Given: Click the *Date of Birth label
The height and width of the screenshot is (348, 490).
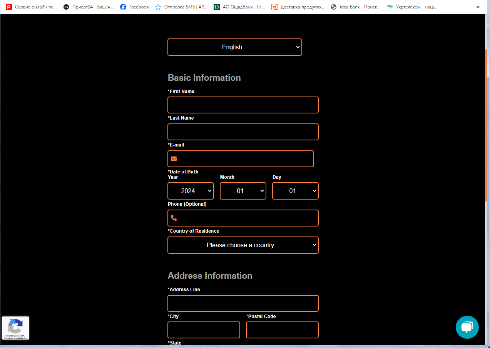Looking at the screenshot, I should tap(183, 172).
